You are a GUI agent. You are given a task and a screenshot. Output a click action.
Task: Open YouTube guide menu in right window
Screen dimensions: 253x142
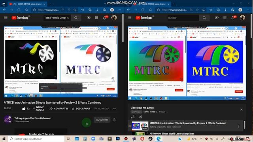tap(130, 18)
